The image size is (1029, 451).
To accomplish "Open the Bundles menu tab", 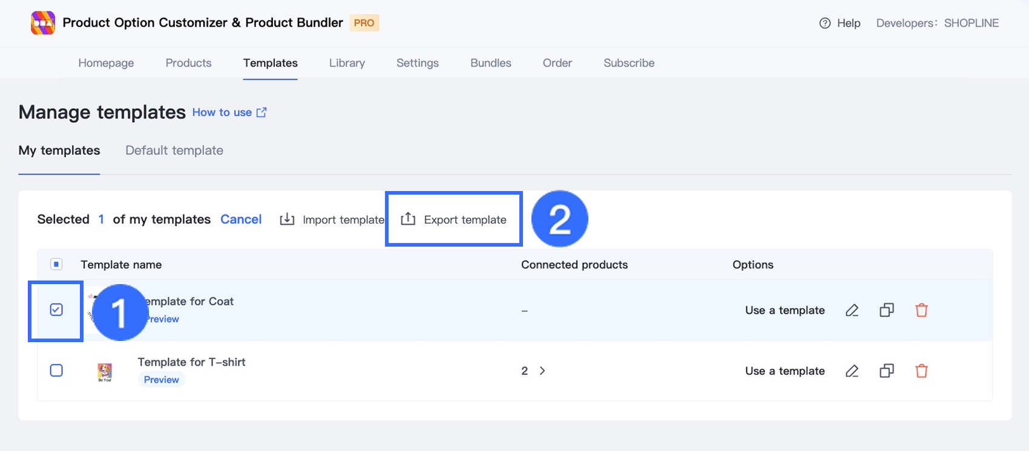I will point(490,63).
